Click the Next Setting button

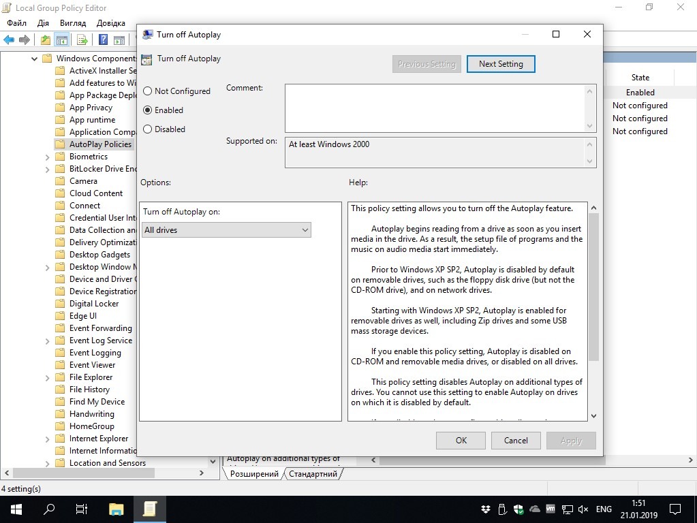(x=501, y=64)
